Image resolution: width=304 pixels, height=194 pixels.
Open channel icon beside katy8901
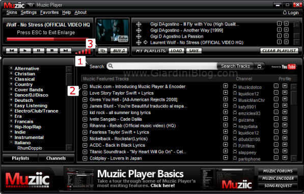pos(235,106)
